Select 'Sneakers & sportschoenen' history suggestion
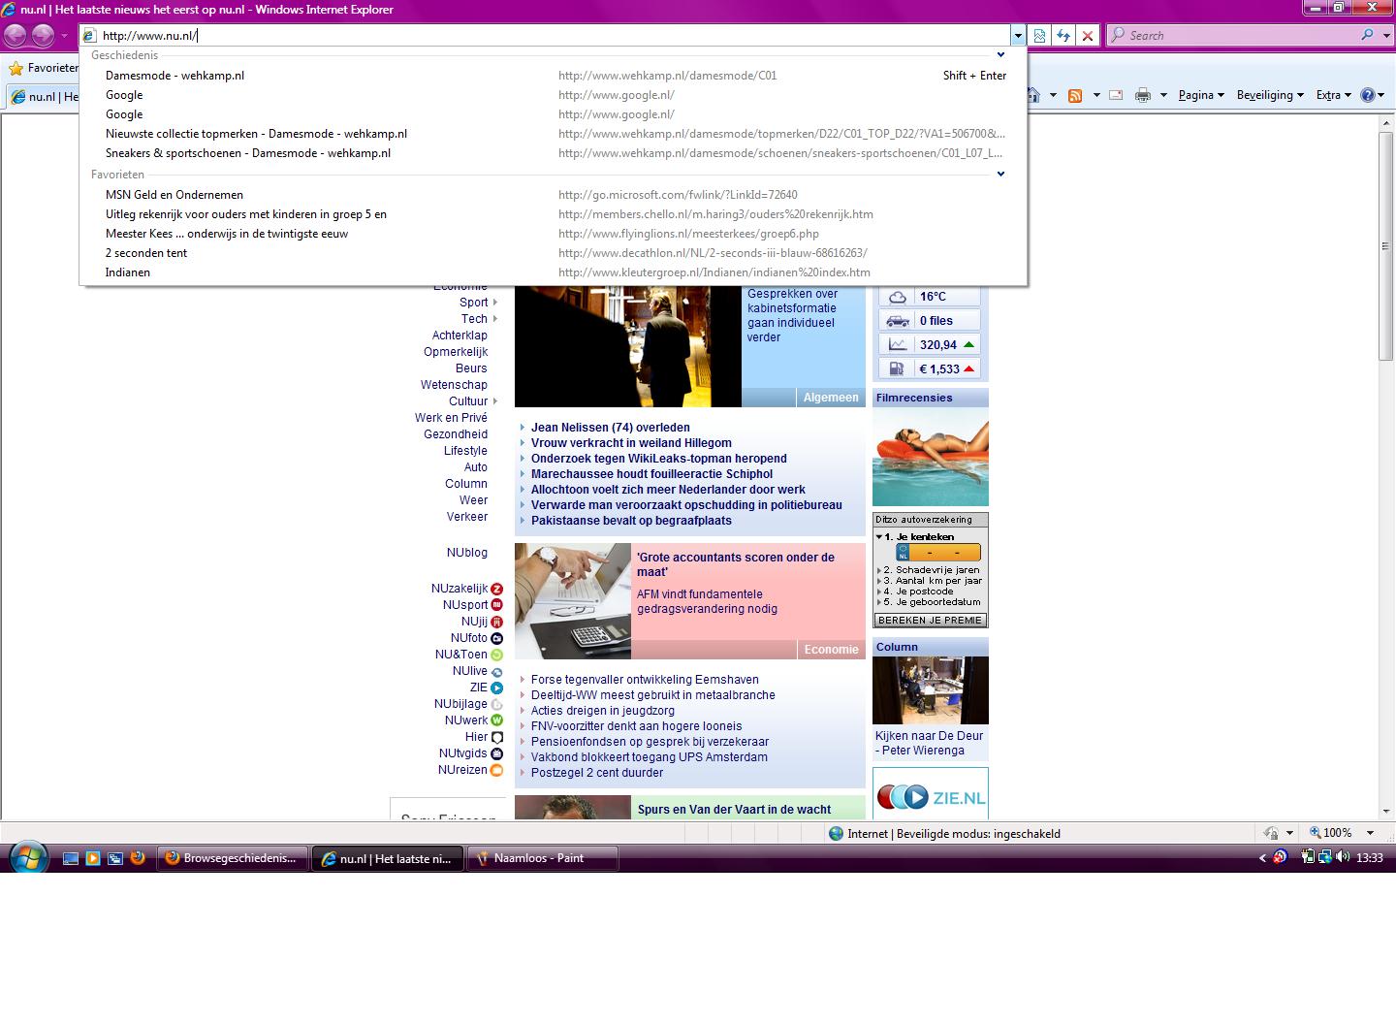 pos(554,153)
